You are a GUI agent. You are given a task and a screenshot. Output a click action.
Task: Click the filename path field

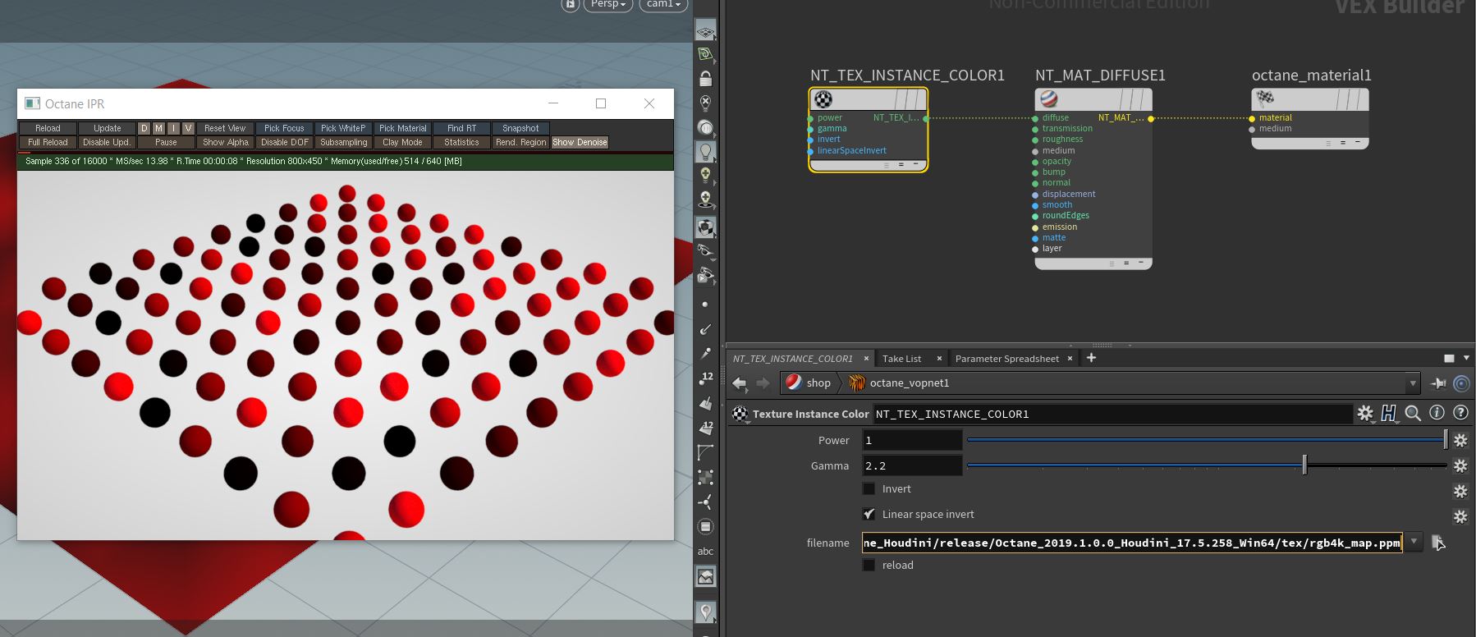(x=1132, y=543)
